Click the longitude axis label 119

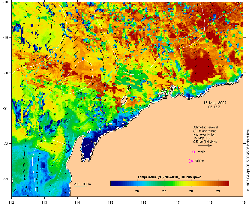click(243, 202)
